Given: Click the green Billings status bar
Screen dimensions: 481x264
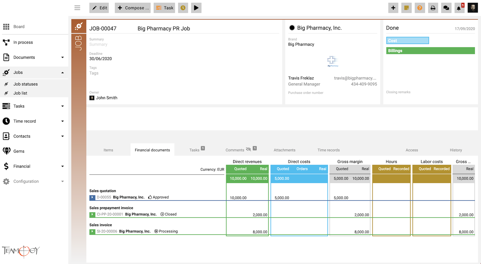Looking at the screenshot, I should pyautogui.click(x=430, y=51).
